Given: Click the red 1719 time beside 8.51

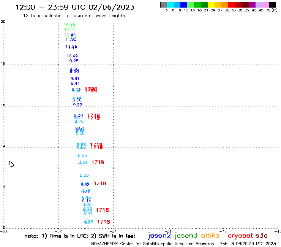Looking at the screenshot, I should pos(98,162).
